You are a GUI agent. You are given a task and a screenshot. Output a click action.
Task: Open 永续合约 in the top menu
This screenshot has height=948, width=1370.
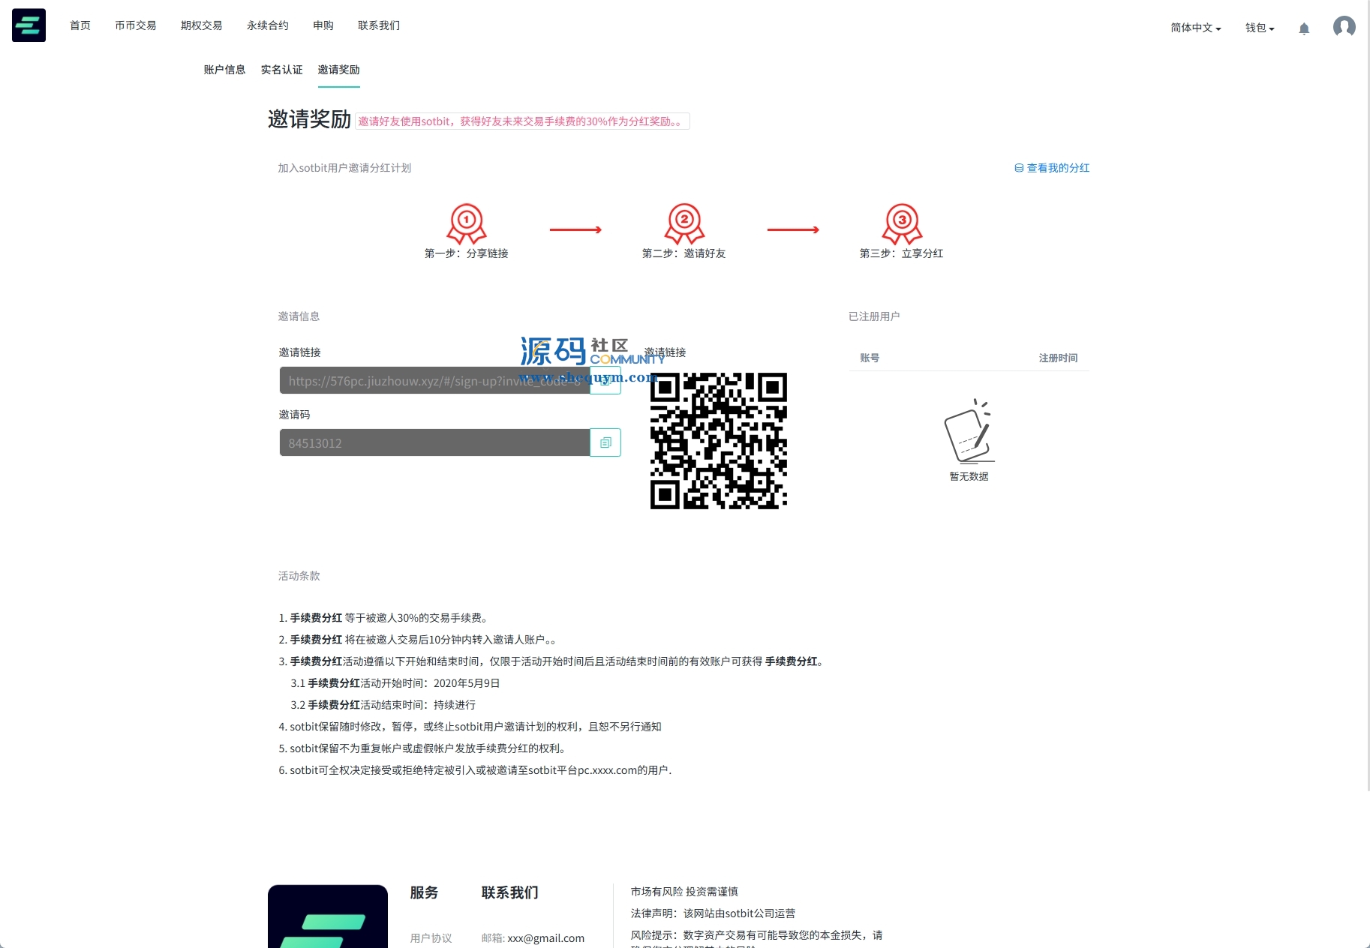[x=267, y=25]
